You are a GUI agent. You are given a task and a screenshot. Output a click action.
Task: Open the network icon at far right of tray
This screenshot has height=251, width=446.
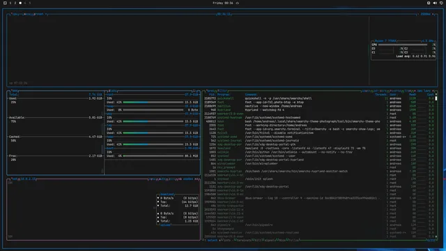pyautogui.click(x=441, y=3)
